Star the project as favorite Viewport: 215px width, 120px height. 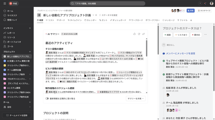[x=96, y=15]
